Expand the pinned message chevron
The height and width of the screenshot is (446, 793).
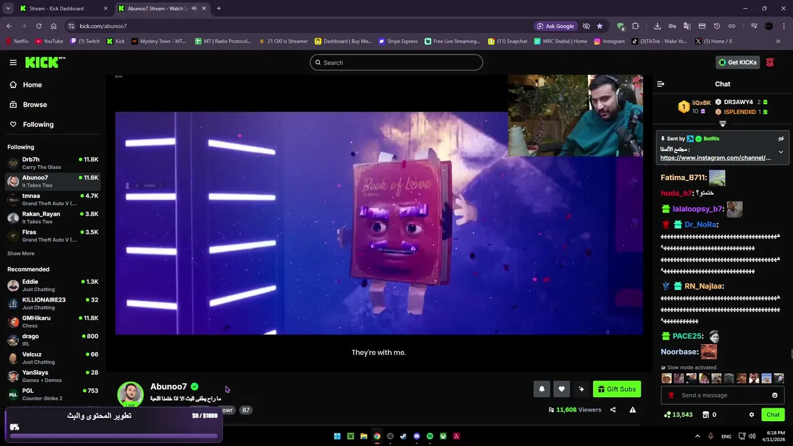[781, 152]
